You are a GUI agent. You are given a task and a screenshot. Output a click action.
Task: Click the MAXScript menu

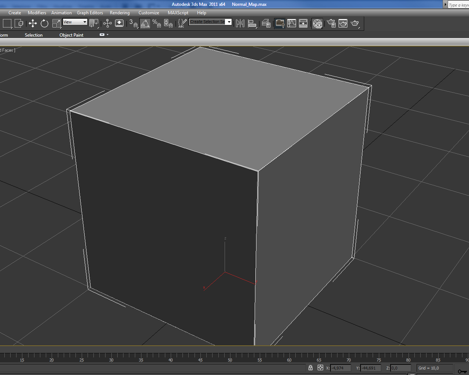178,12
